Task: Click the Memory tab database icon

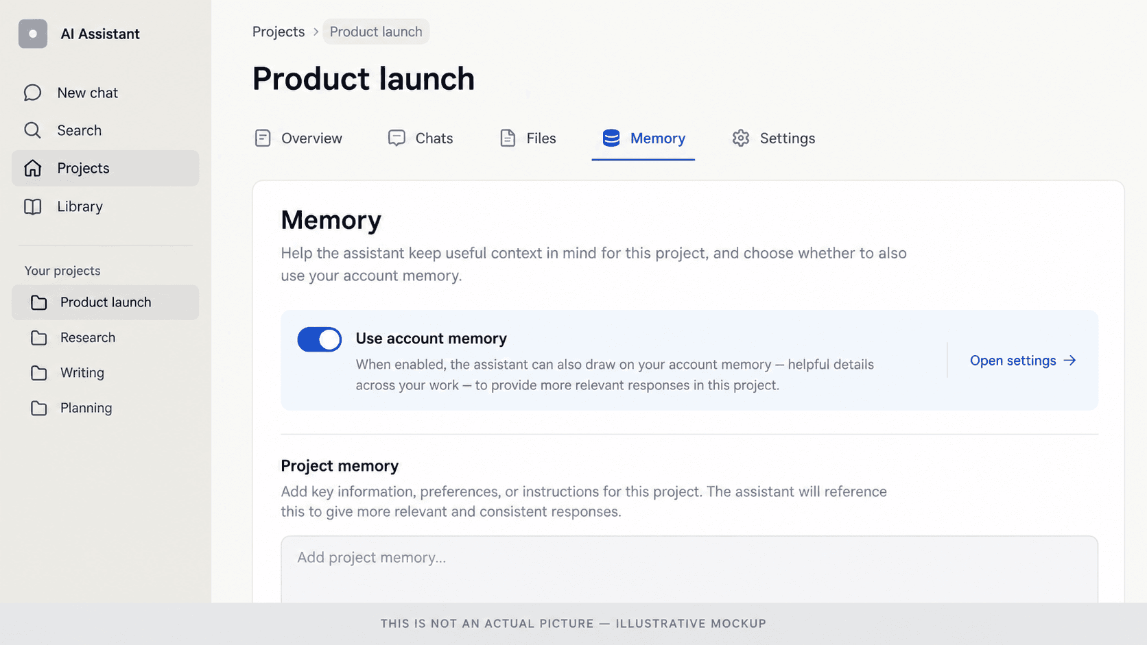Action: pos(611,138)
